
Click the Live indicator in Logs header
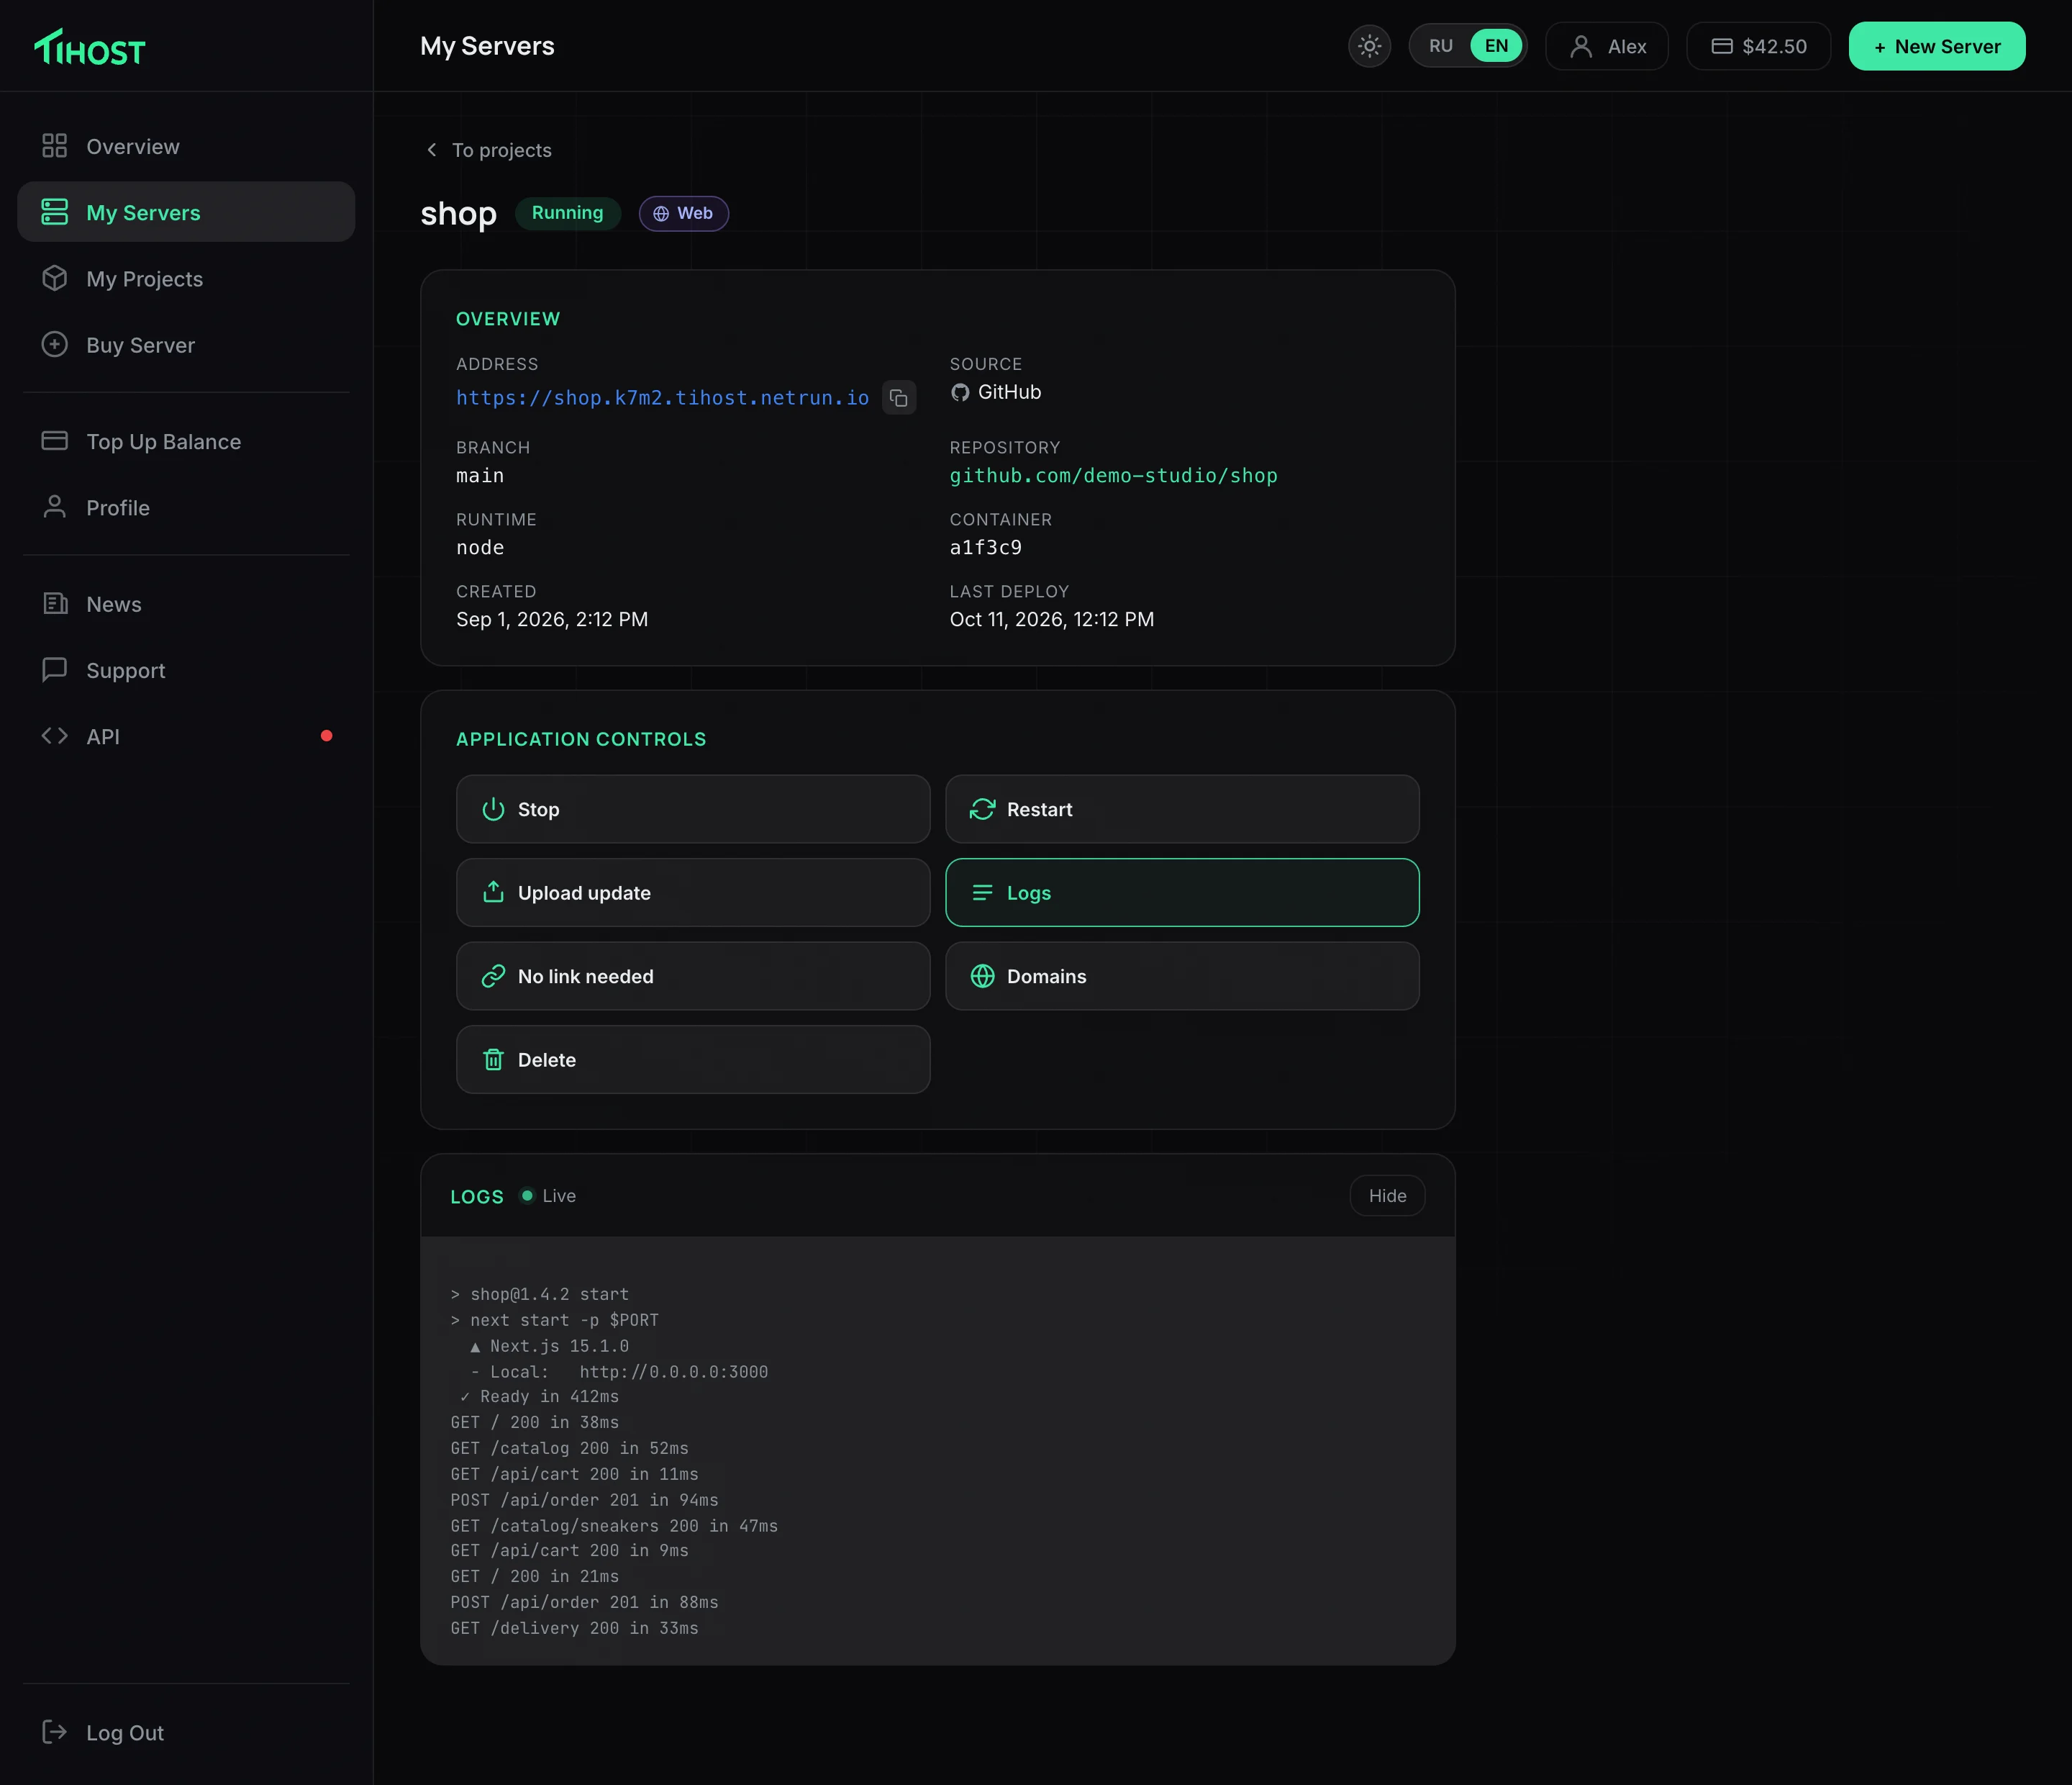tap(548, 1196)
